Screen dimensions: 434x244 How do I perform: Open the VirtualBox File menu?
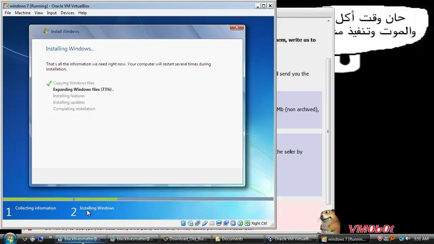(8, 13)
